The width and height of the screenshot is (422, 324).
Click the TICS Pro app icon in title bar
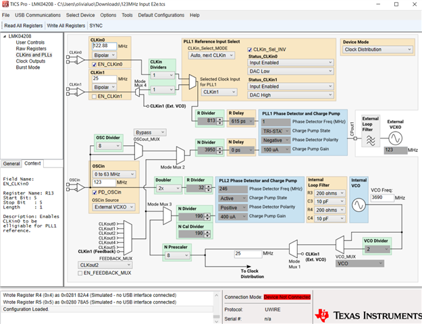click(5, 4)
